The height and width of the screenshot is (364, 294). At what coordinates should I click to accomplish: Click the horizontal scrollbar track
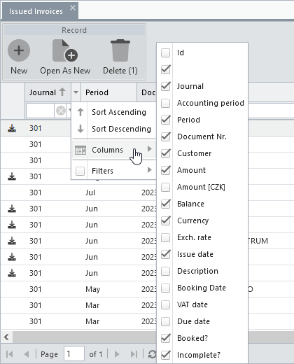click(84, 337)
